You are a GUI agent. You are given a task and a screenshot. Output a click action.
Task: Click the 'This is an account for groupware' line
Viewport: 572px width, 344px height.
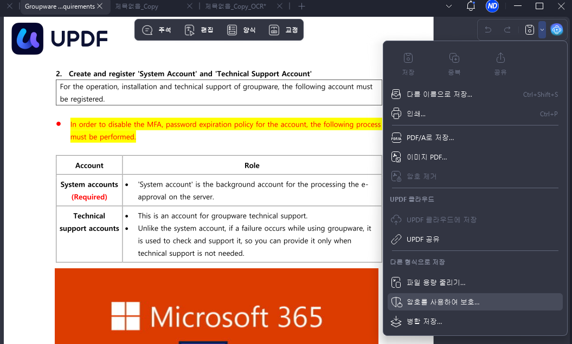click(222, 216)
